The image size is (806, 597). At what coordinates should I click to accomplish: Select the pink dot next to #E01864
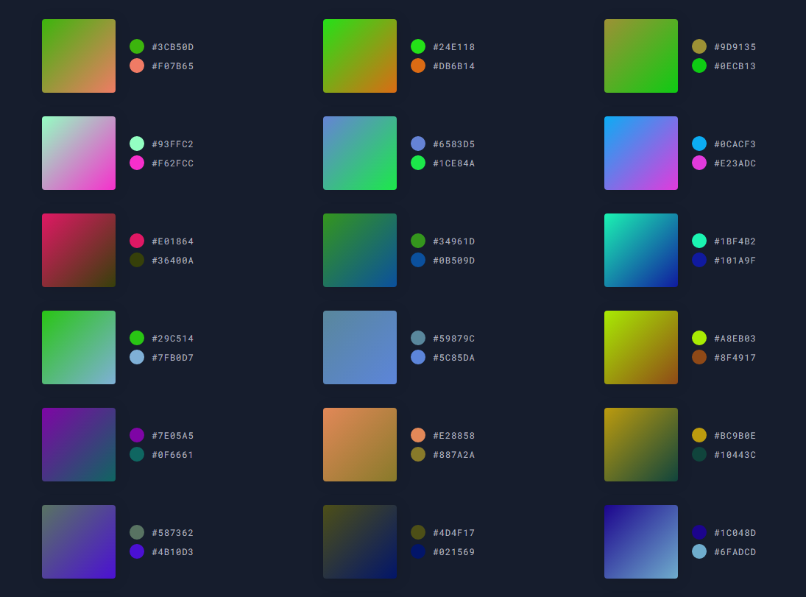pyautogui.click(x=137, y=241)
